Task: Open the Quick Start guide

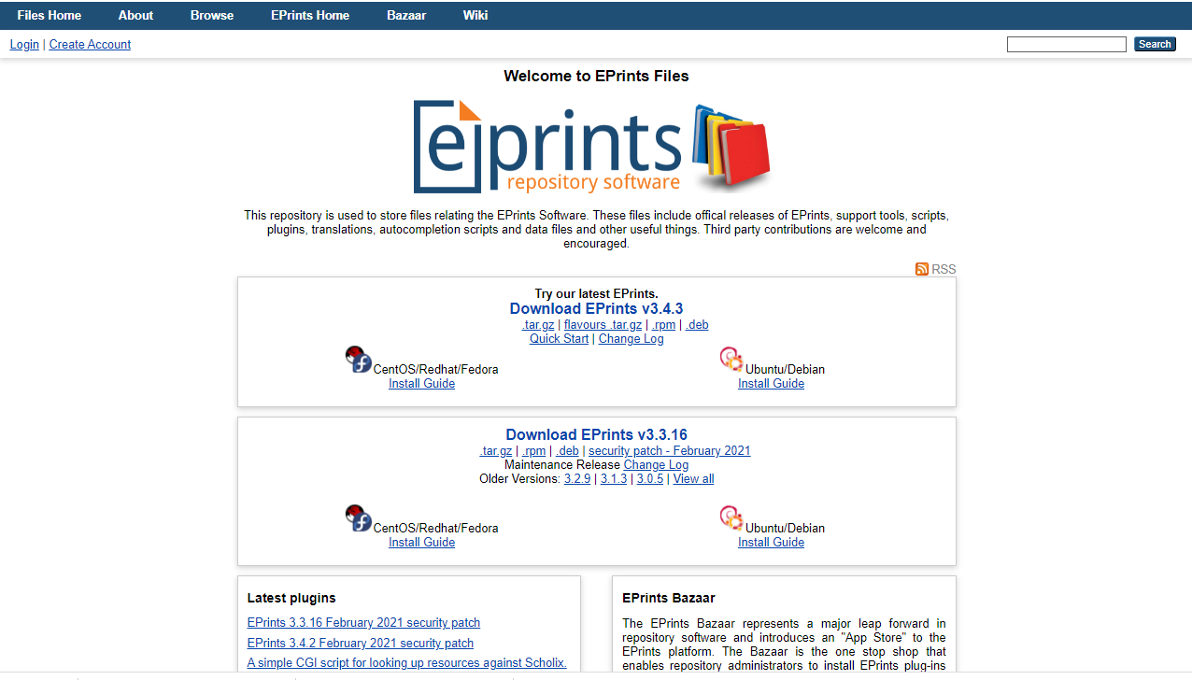Action: [559, 339]
